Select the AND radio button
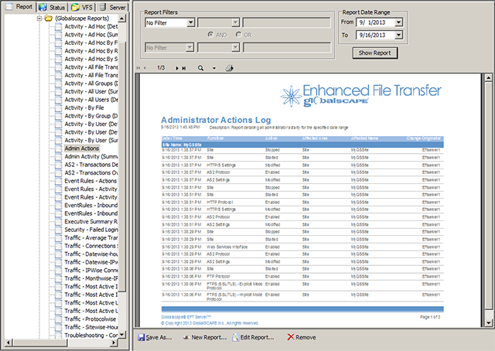The image size is (495, 351). [x=210, y=35]
